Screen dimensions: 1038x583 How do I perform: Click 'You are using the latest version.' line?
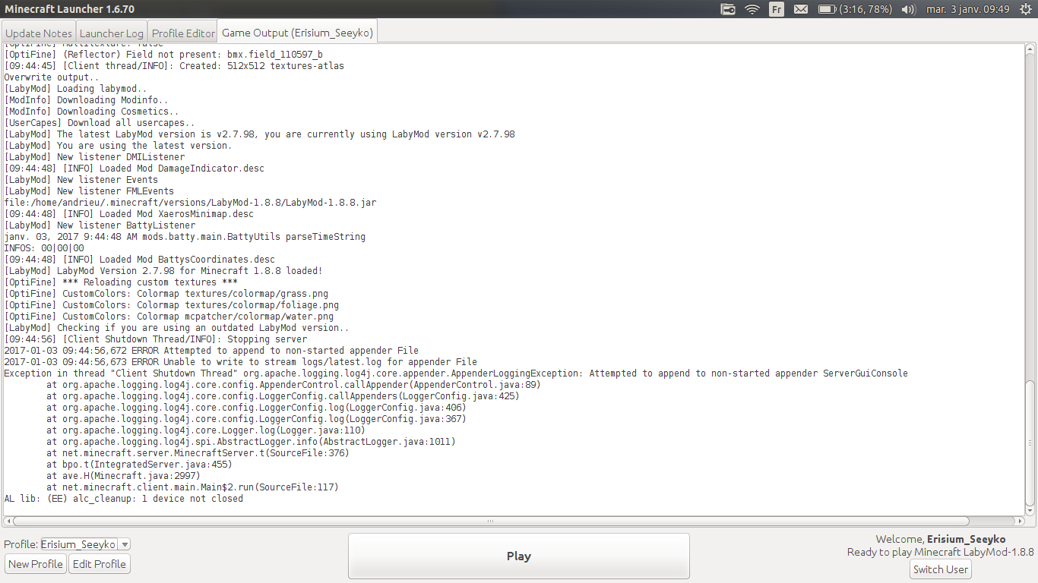tap(119, 146)
